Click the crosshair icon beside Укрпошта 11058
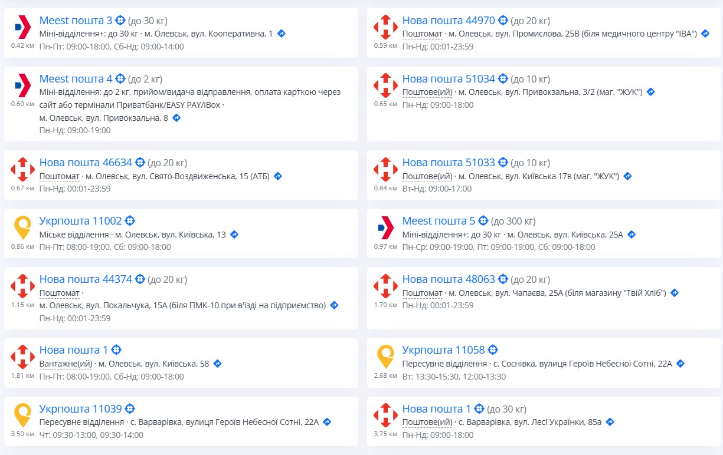Viewport: 723px width, 455px height. tap(493, 350)
